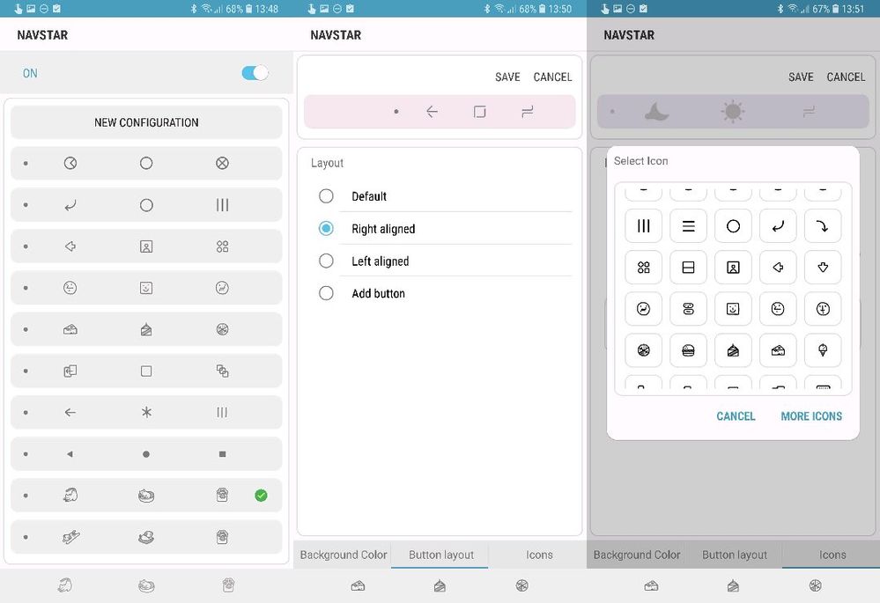Tap the Wi-Fi icon beside 67% in status bar
880x603 pixels.
793,9
